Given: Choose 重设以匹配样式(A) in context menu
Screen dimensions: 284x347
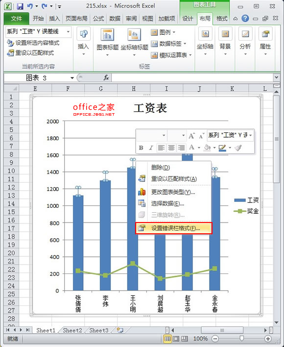Looking at the screenshot, I should pos(173,178).
